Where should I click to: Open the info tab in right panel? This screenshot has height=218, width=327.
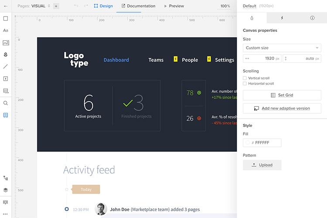coord(312,18)
